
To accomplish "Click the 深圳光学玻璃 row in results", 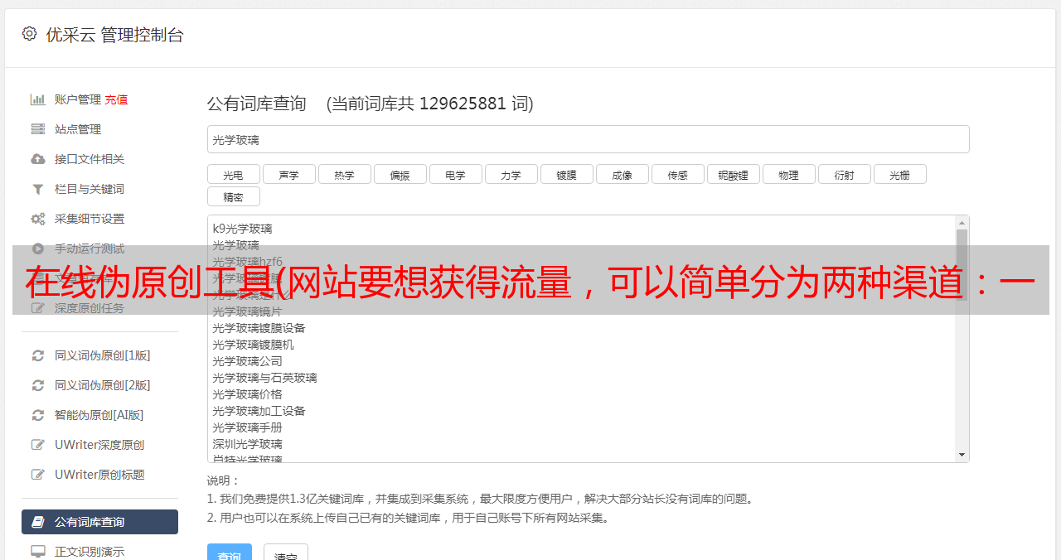I will pyautogui.click(x=247, y=444).
